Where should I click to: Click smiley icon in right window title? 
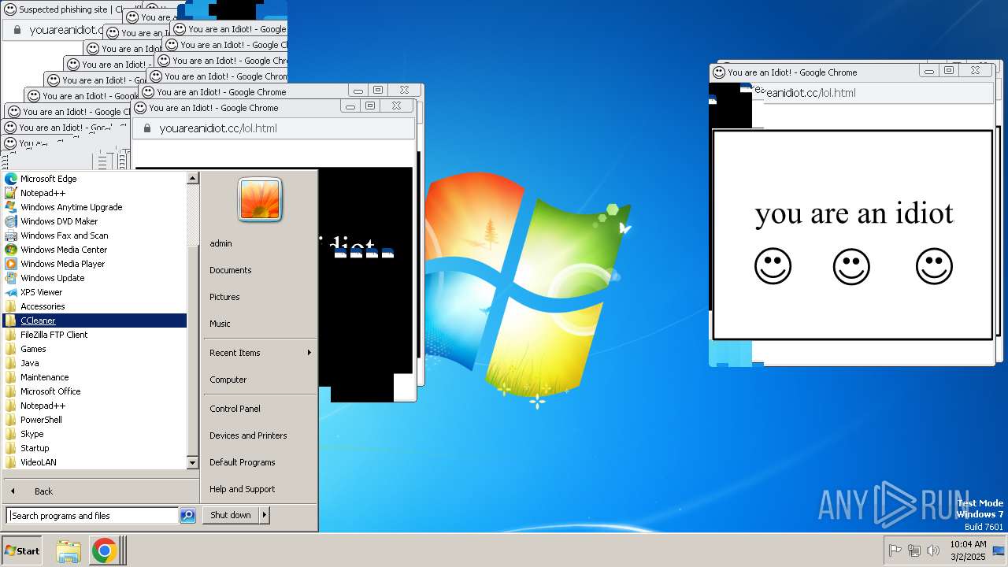[719, 72]
